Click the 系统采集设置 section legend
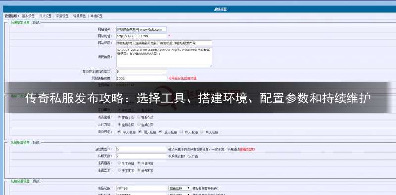The image size is (396, 195). point(20,143)
